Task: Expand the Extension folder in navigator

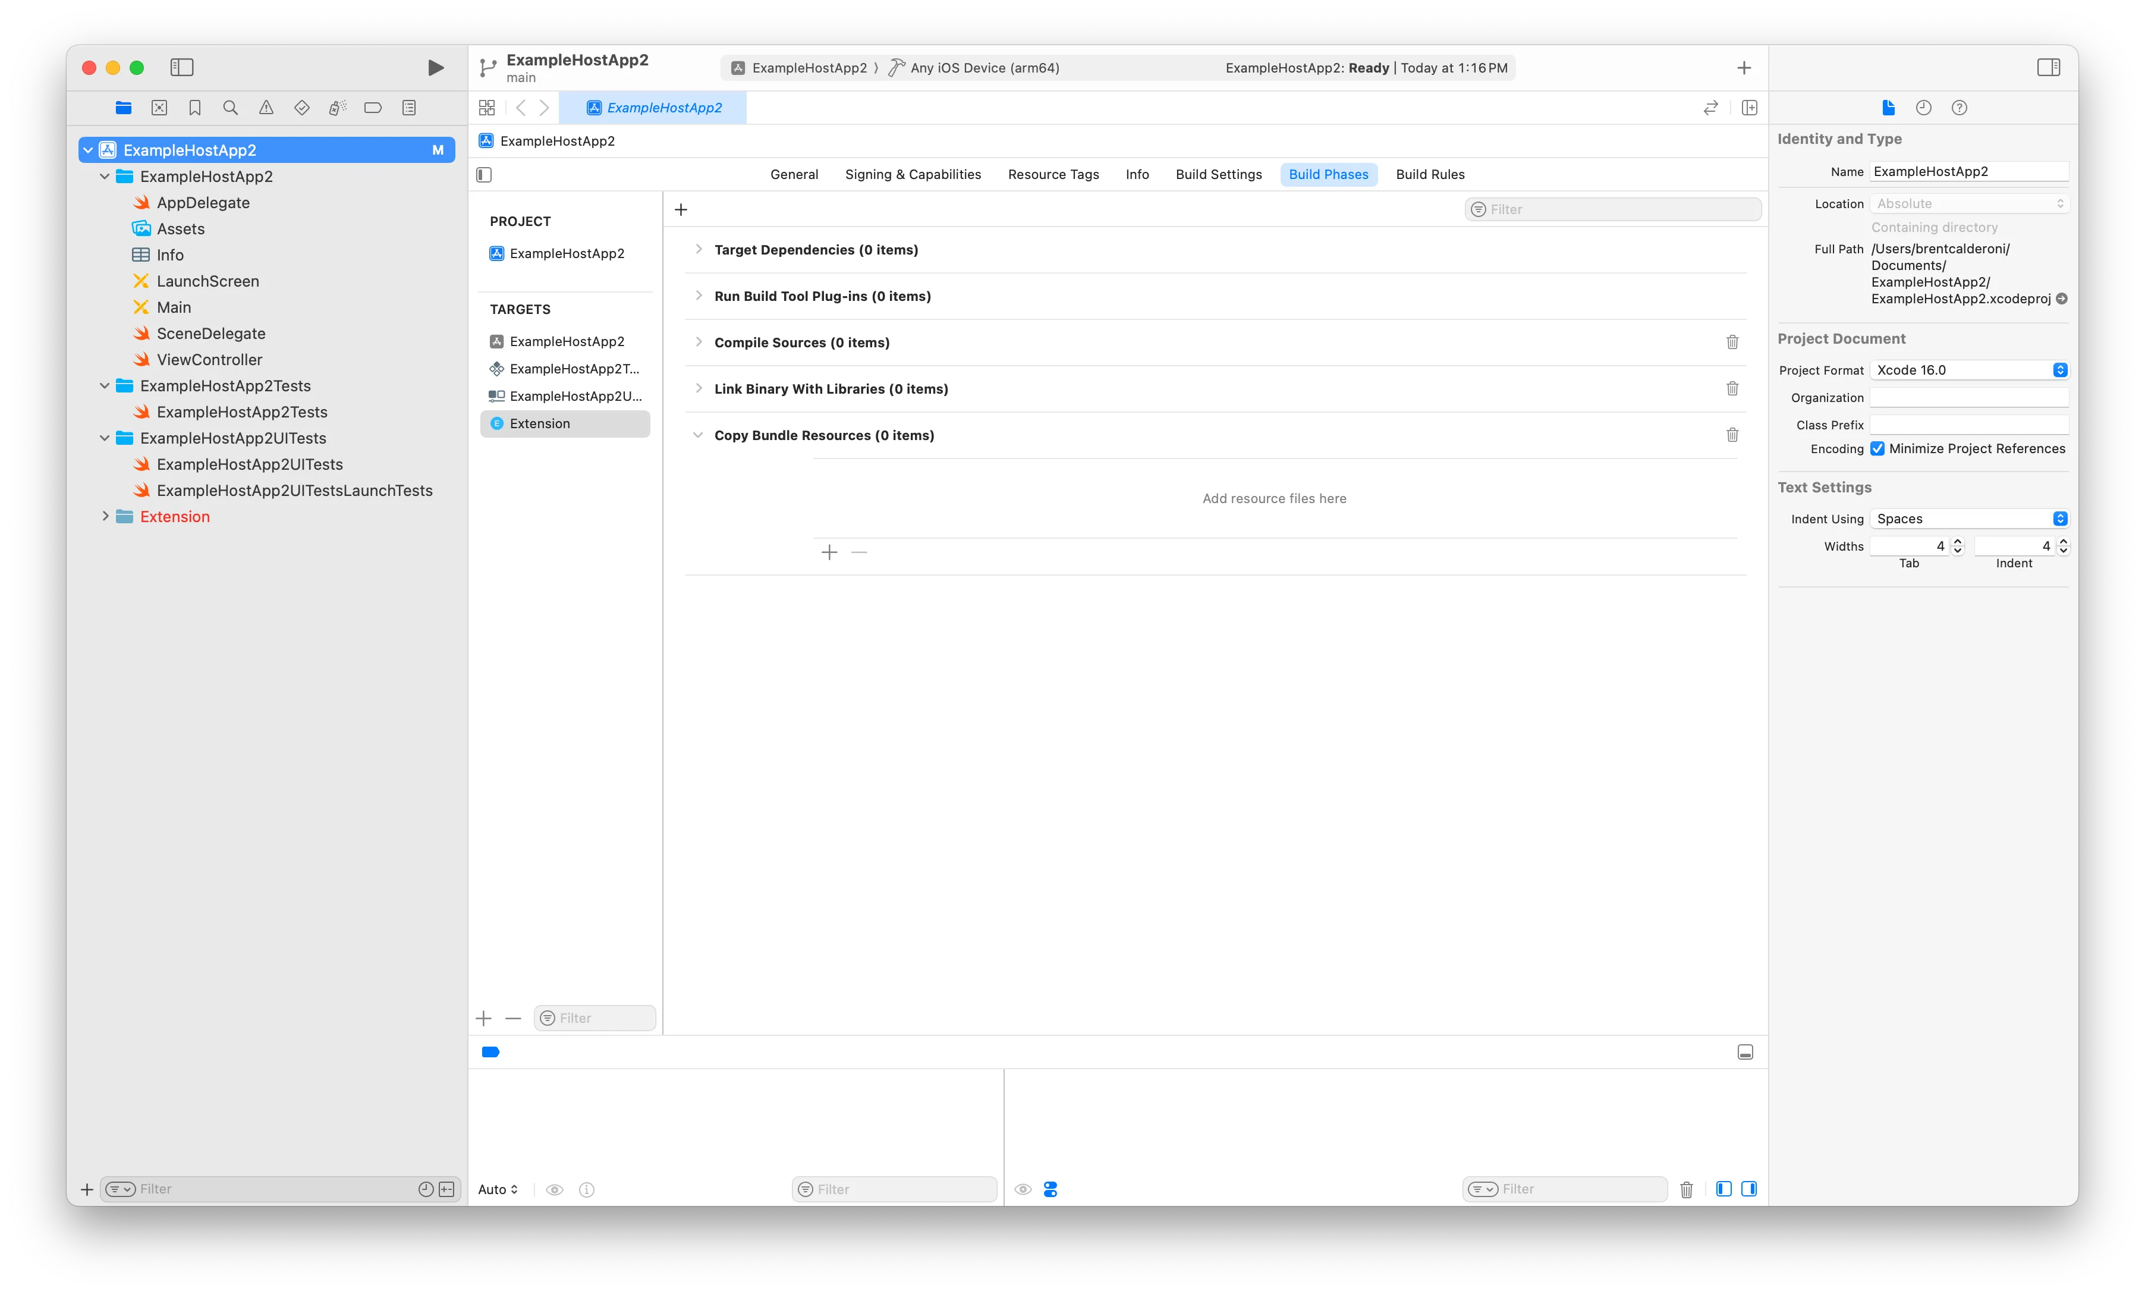Action: 105,516
